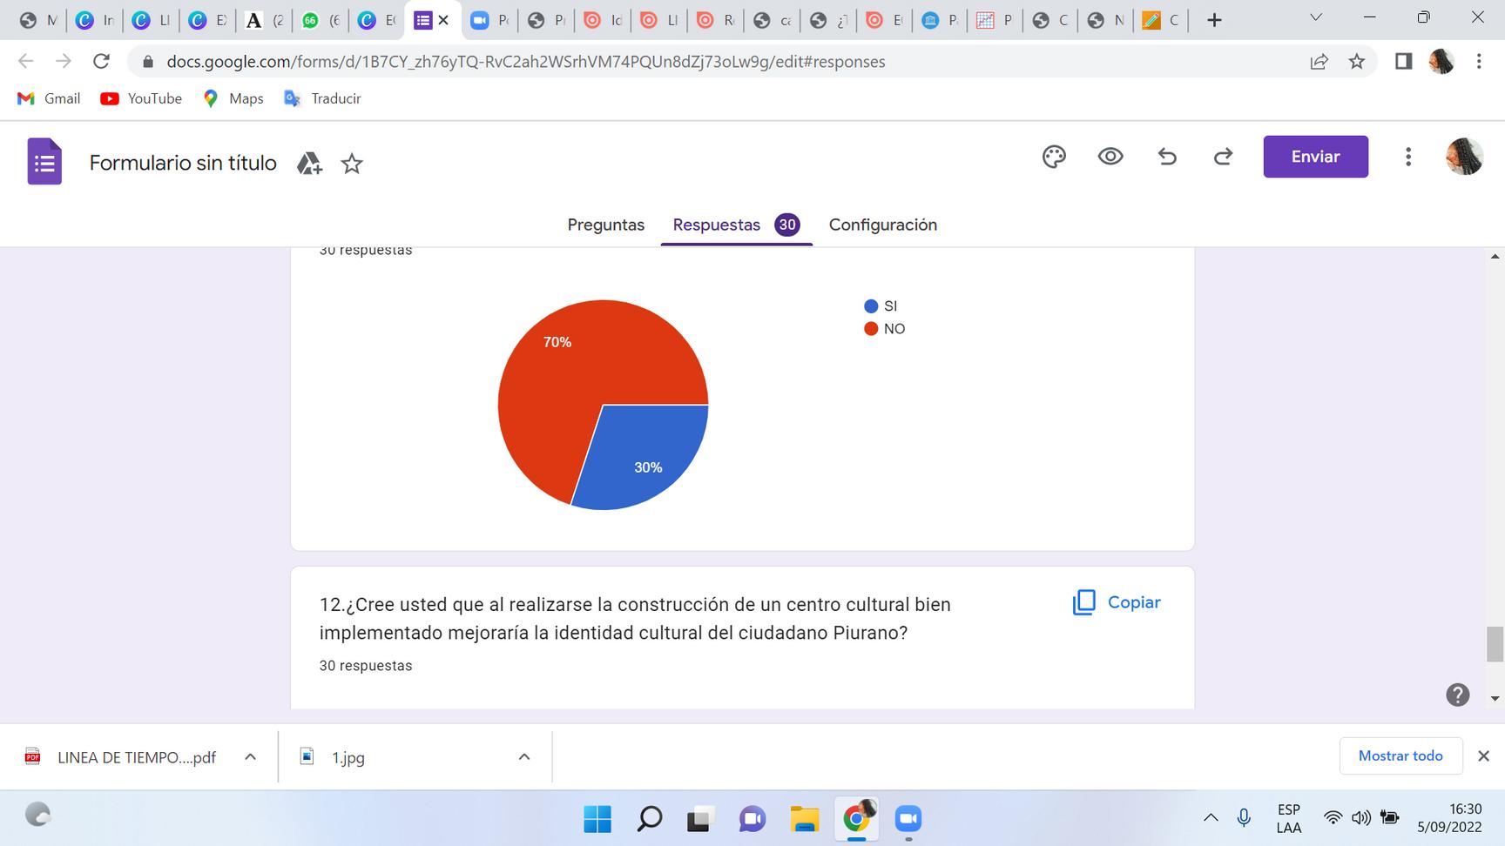Switch to the Zoom browser tab
This screenshot has width=1505, height=846.
pos(489,20)
